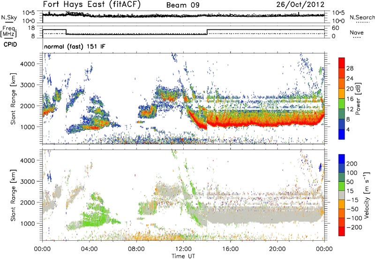Click the '2000' range tick of power panel
The width and height of the screenshot is (375, 259).
[x=28, y=106]
